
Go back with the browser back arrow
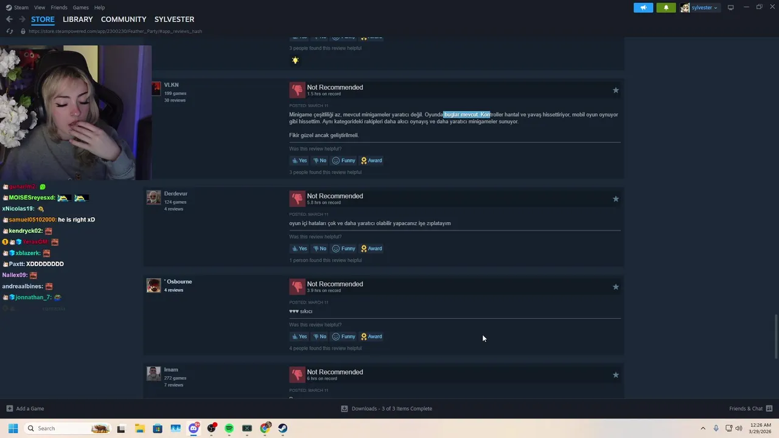(9, 19)
